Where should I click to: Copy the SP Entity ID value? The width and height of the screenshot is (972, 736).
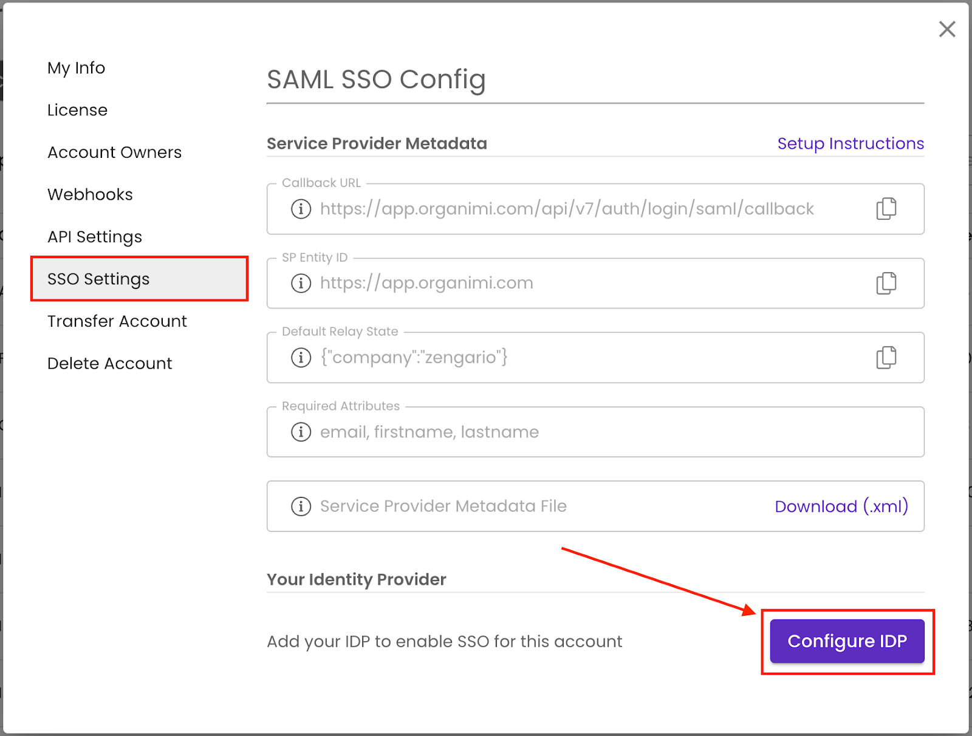pos(886,283)
